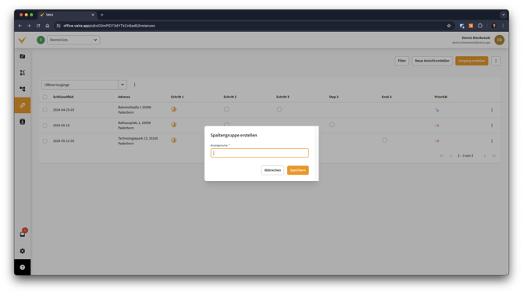523x294 pixels.
Task: Cancel dialog with Abbrechen
Action: [x=272, y=170]
